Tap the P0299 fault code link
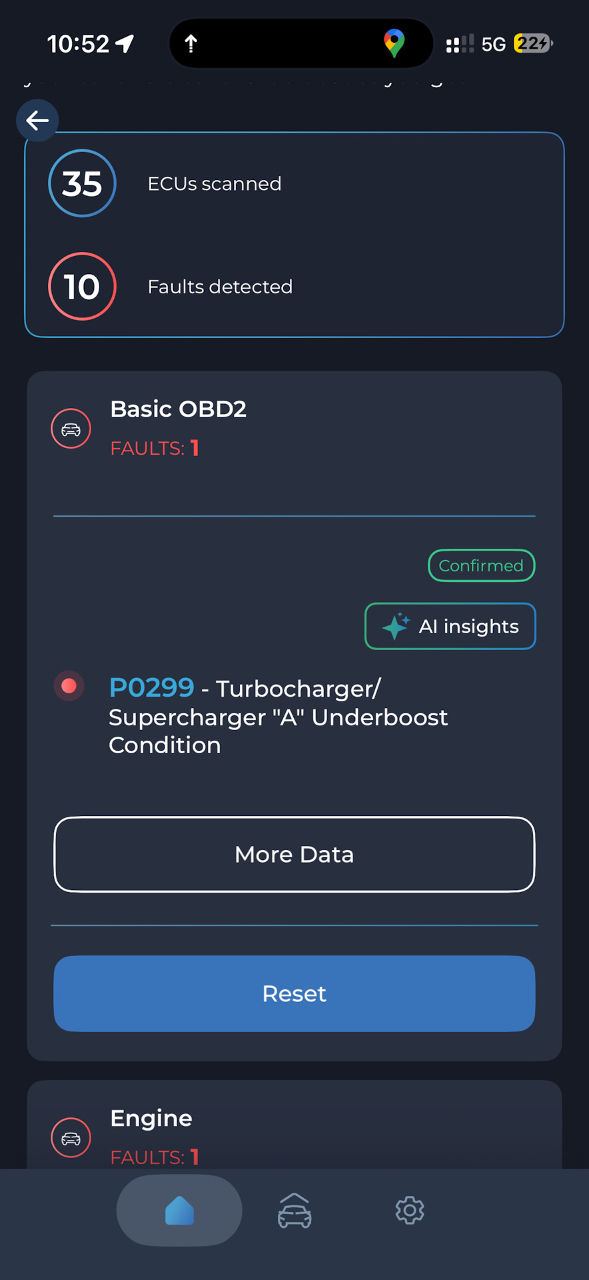The height and width of the screenshot is (1280, 589). 151,687
